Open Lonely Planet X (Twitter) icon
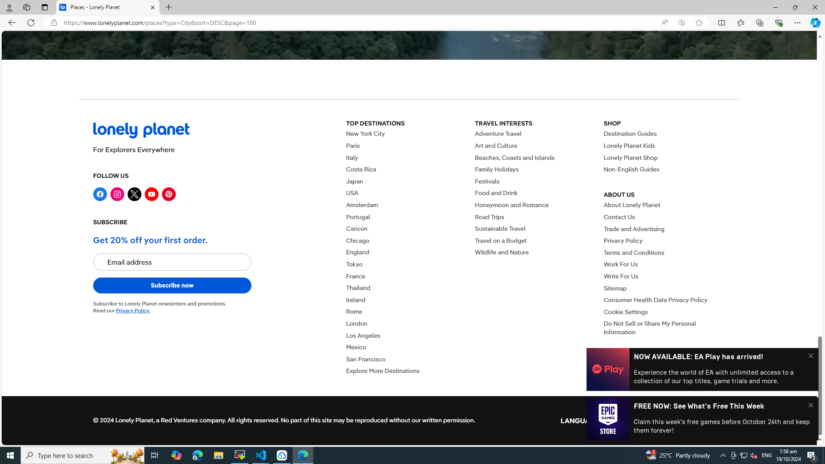825x464 pixels. coord(134,194)
